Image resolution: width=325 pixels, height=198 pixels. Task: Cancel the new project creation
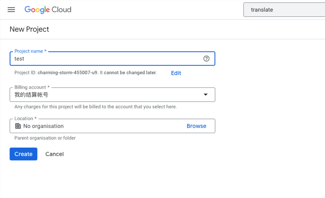pyautogui.click(x=54, y=154)
